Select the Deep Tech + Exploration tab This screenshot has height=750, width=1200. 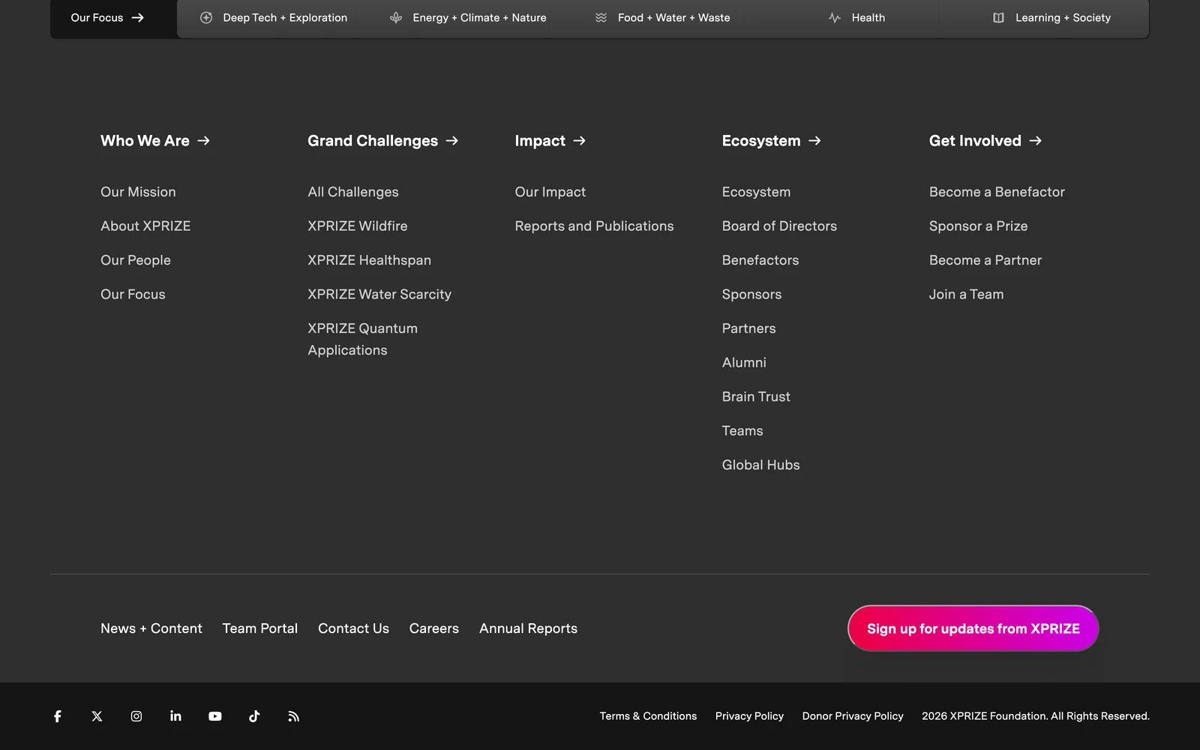tap(274, 17)
